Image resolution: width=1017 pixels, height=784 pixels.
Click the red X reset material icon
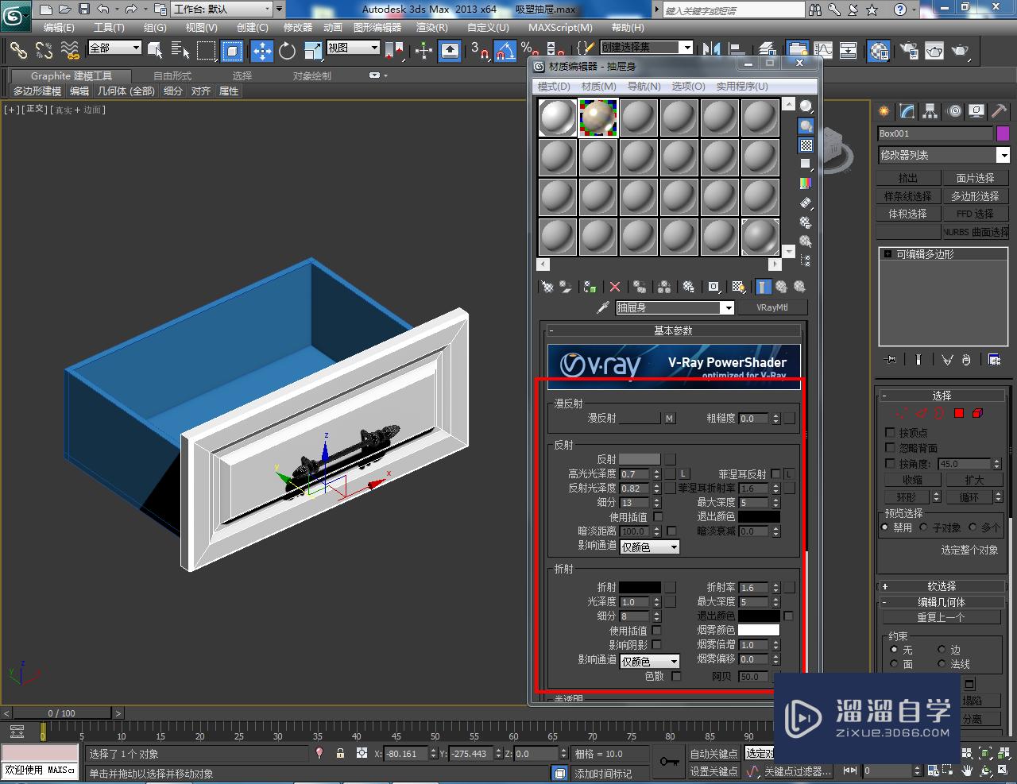point(614,287)
